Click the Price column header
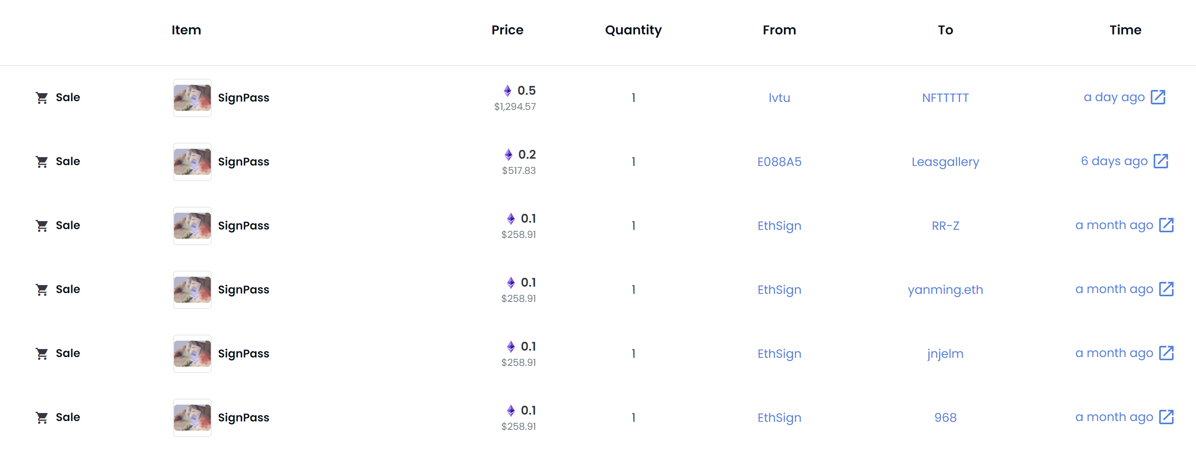Viewport: 1196px width, 453px height. coord(507,30)
